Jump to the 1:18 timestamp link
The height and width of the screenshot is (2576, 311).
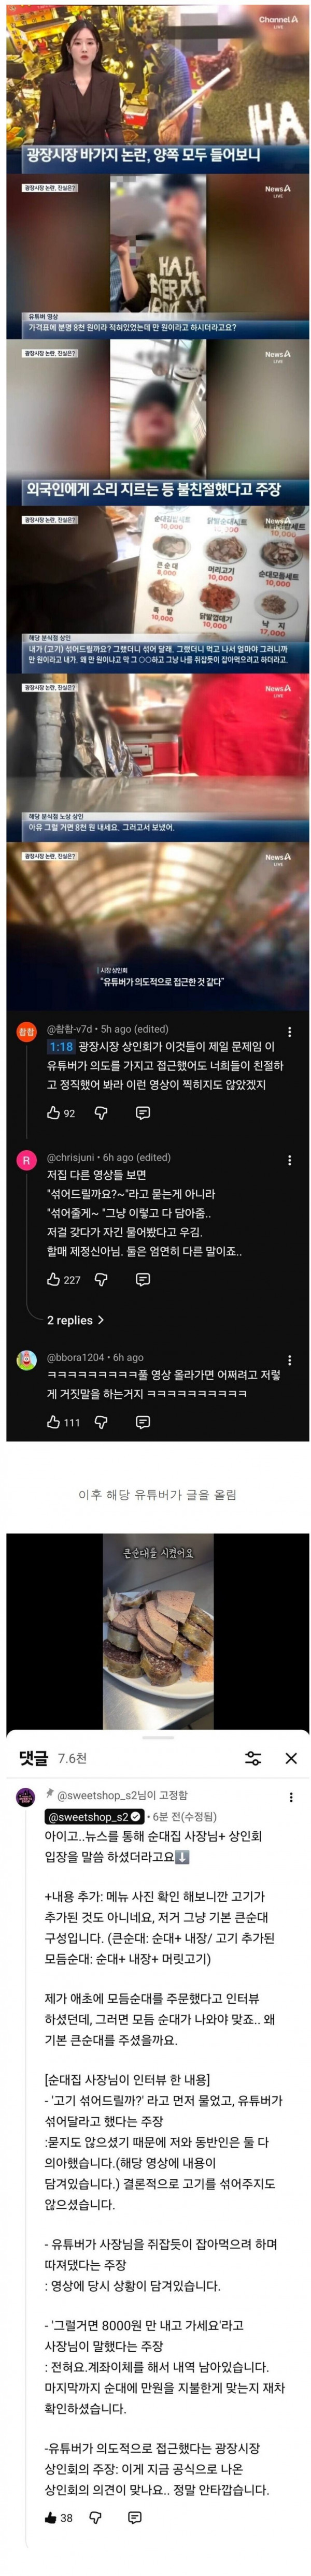(x=61, y=1047)
